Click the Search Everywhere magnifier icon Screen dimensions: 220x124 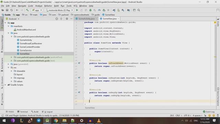(x=139, y=10)
